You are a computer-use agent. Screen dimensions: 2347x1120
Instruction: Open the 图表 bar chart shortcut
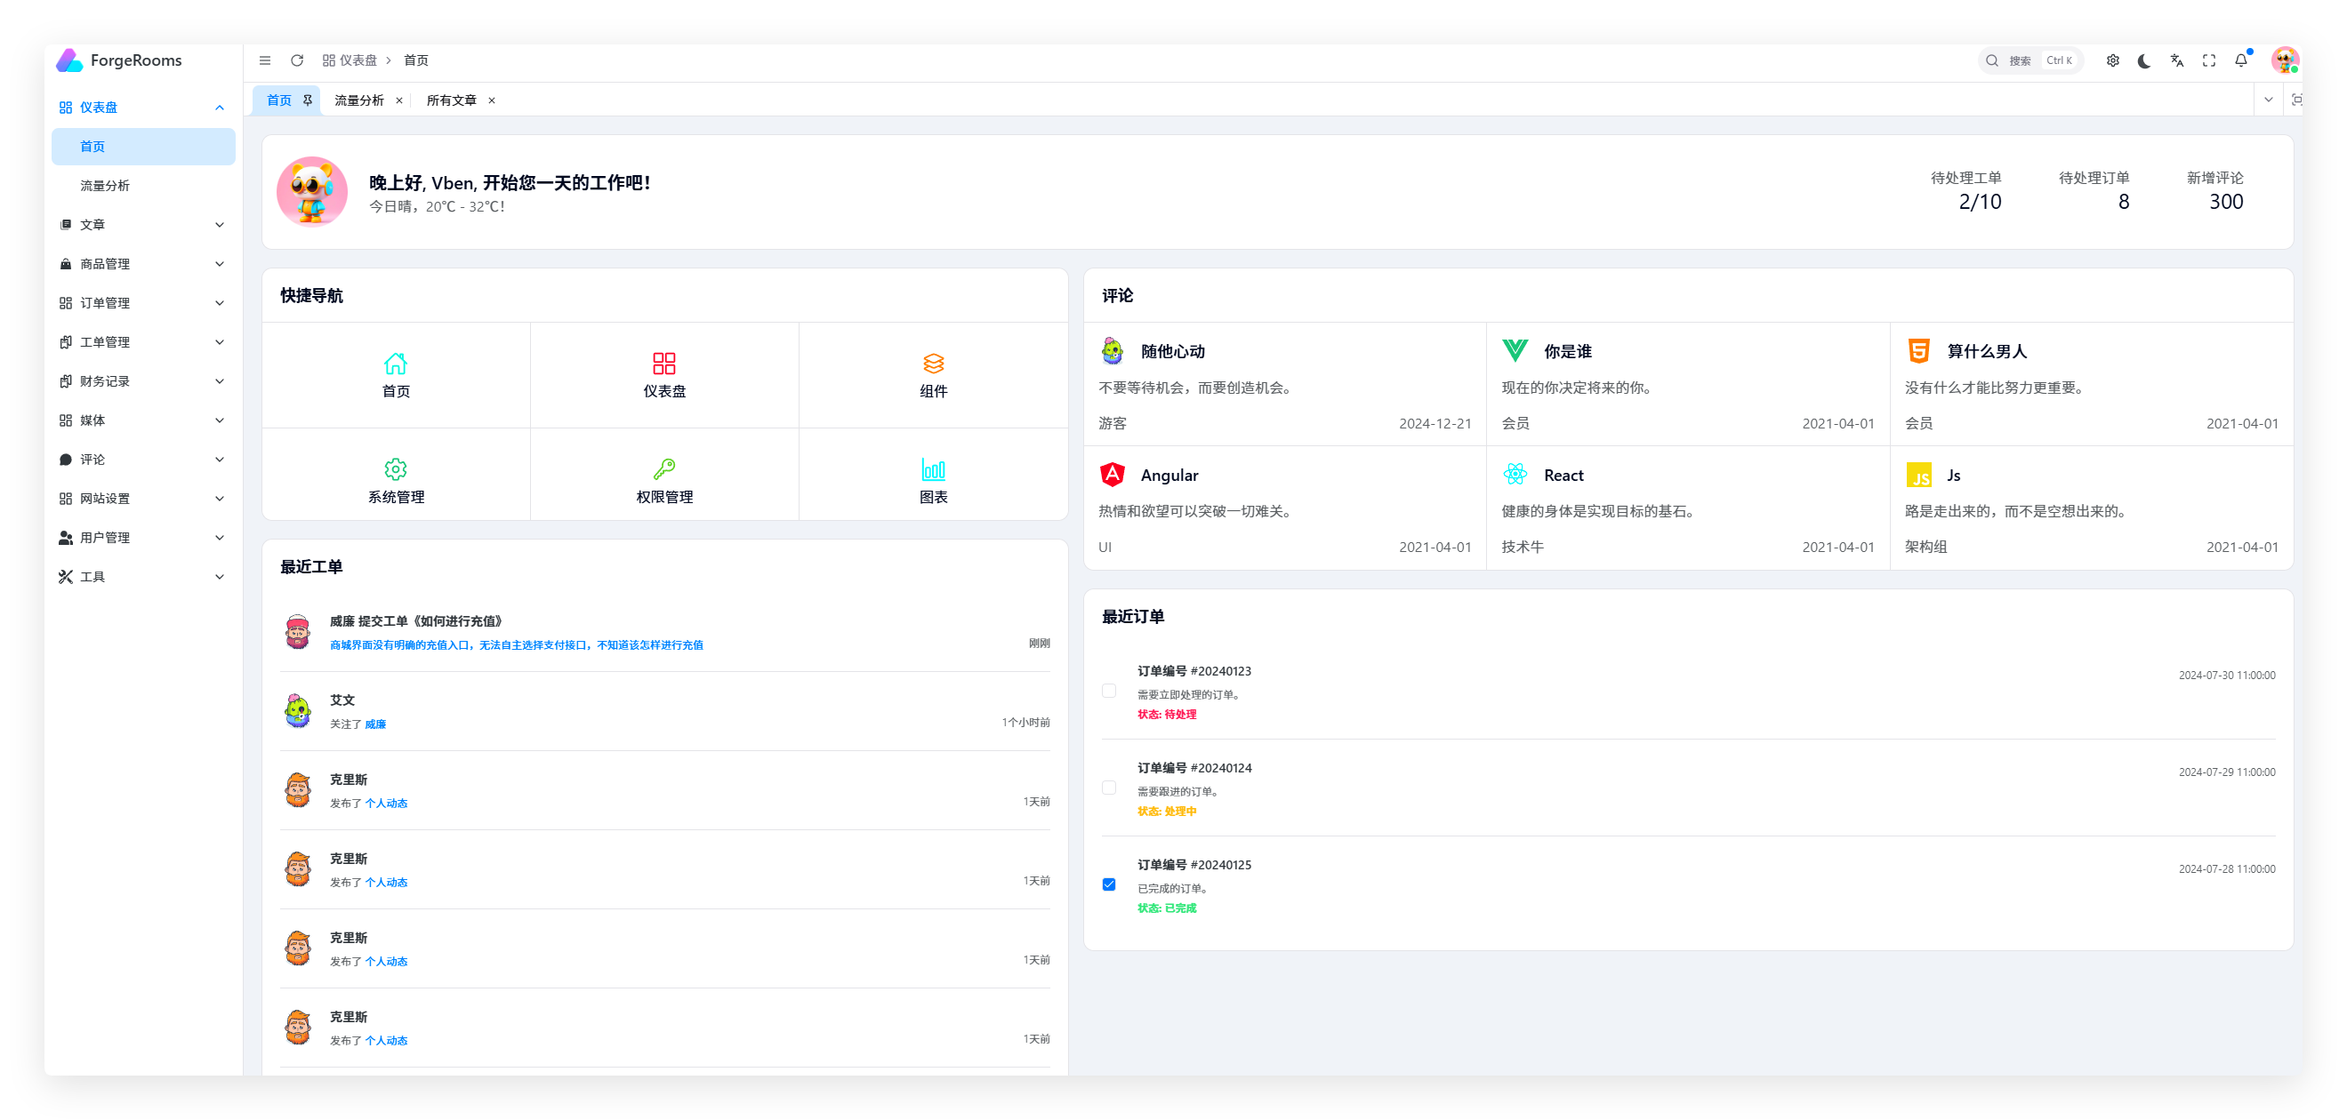[x=933, y=469]
